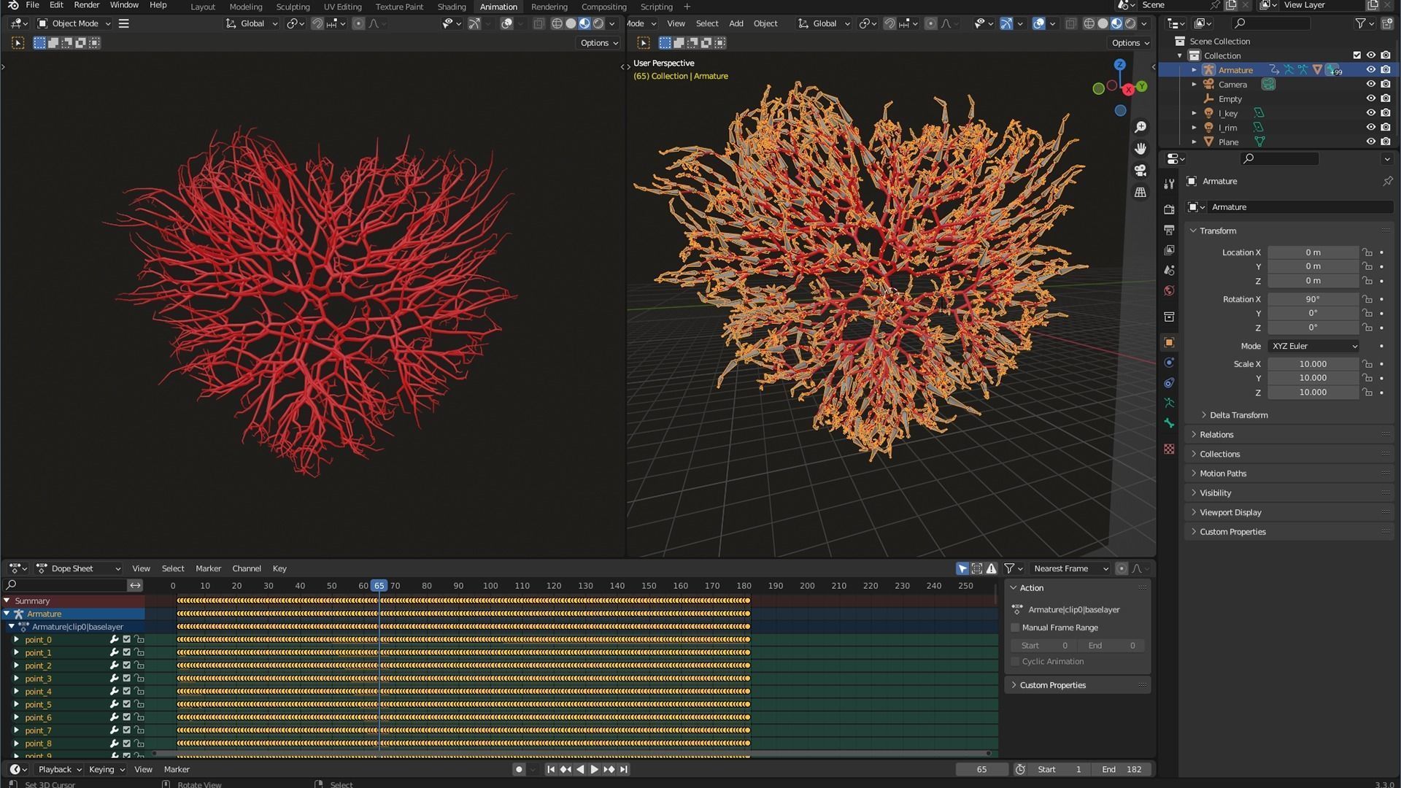Open the Armature data properties tab icon
1401x788 pixels.
(x=1169, y=403)
